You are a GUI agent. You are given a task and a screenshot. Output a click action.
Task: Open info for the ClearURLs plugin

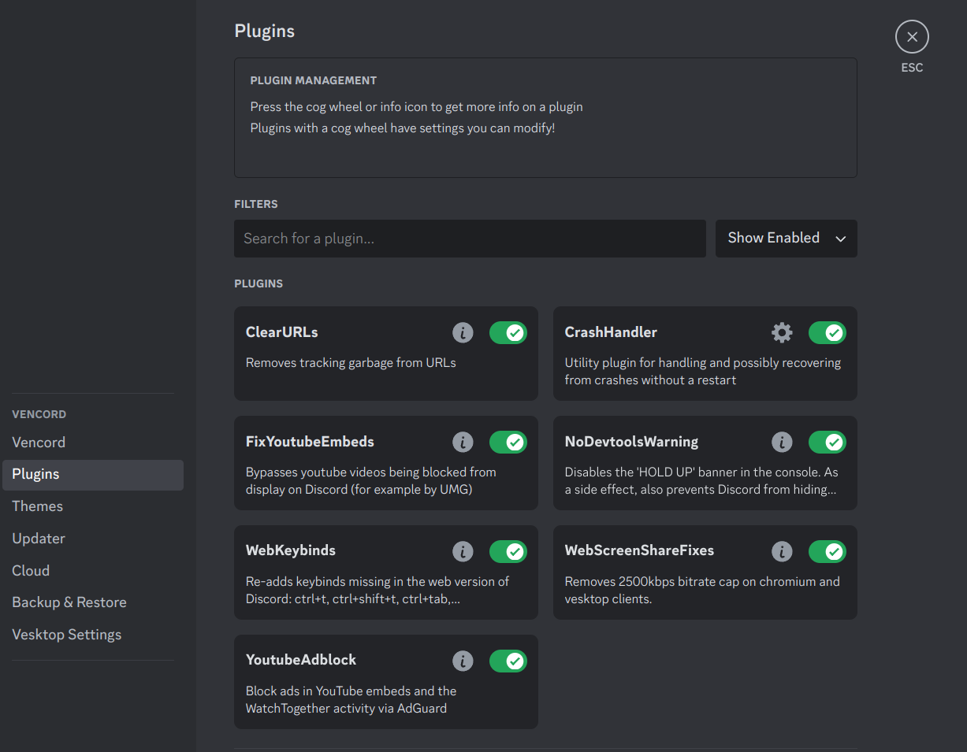463,332
